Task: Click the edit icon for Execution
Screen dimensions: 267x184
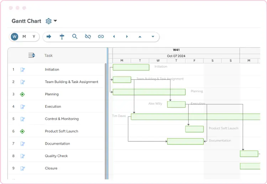Action: (x=22, y=107)
